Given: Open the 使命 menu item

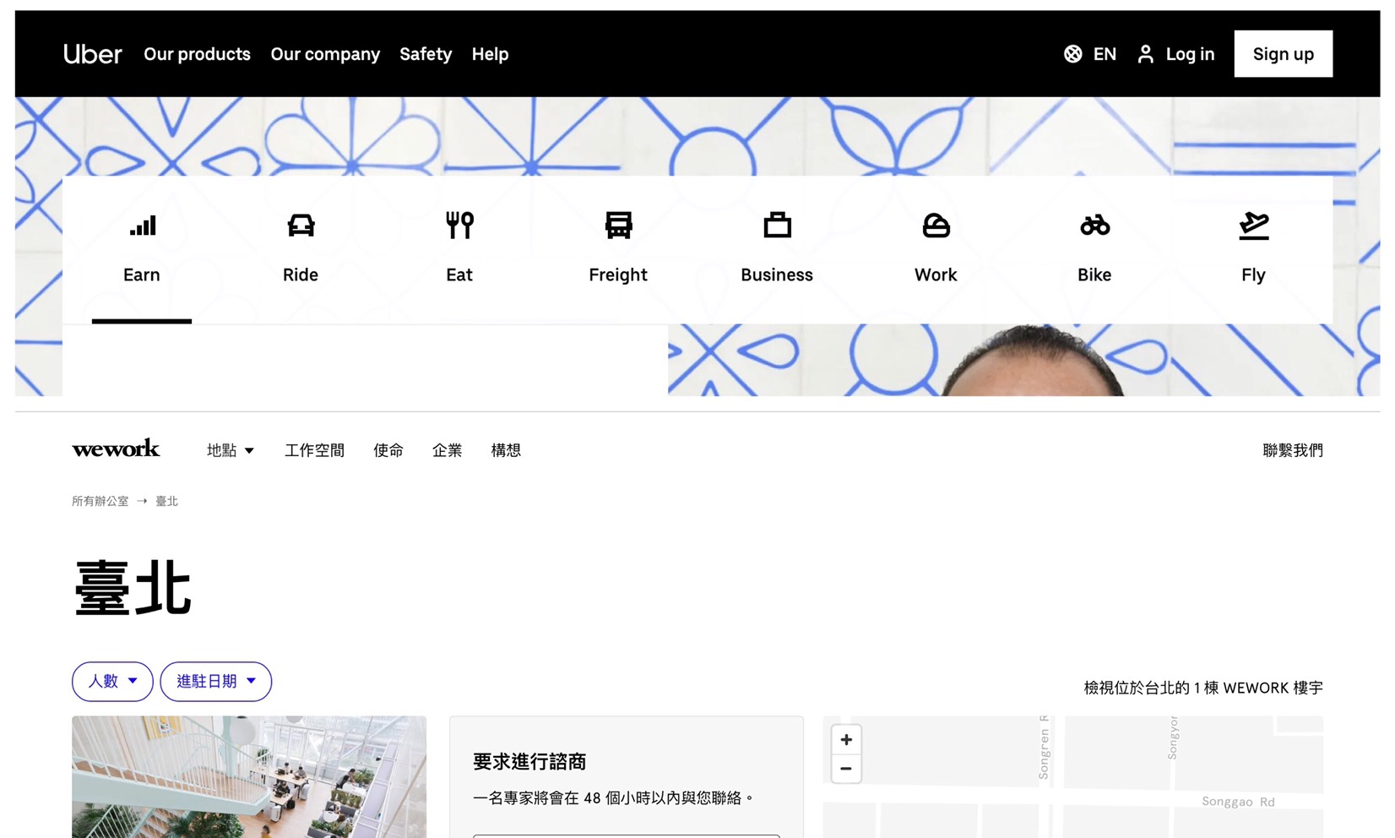Looking at the screenshot, I should (388, 450).
